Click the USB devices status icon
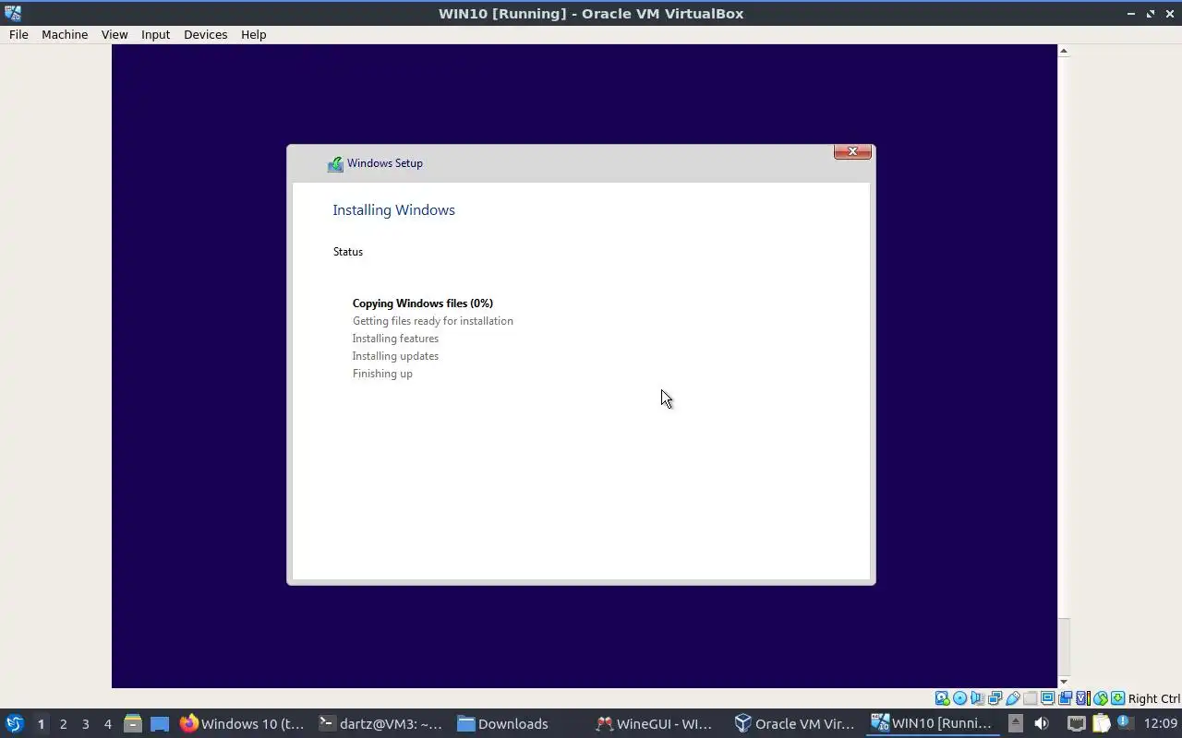The height and width of the screenshot is (738, 1182). (1013, 698)
